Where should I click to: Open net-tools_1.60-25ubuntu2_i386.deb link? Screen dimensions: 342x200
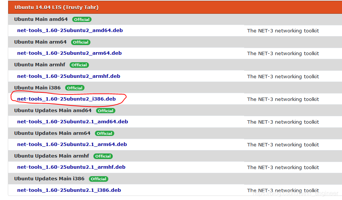click(x=66, y=99)
